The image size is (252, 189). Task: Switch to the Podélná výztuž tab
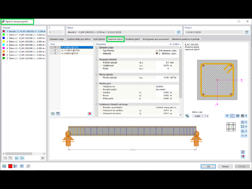pos(133,39)
